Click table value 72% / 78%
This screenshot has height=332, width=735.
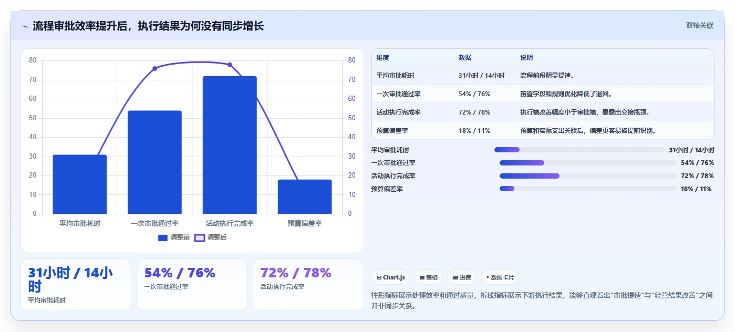point(474,112)
